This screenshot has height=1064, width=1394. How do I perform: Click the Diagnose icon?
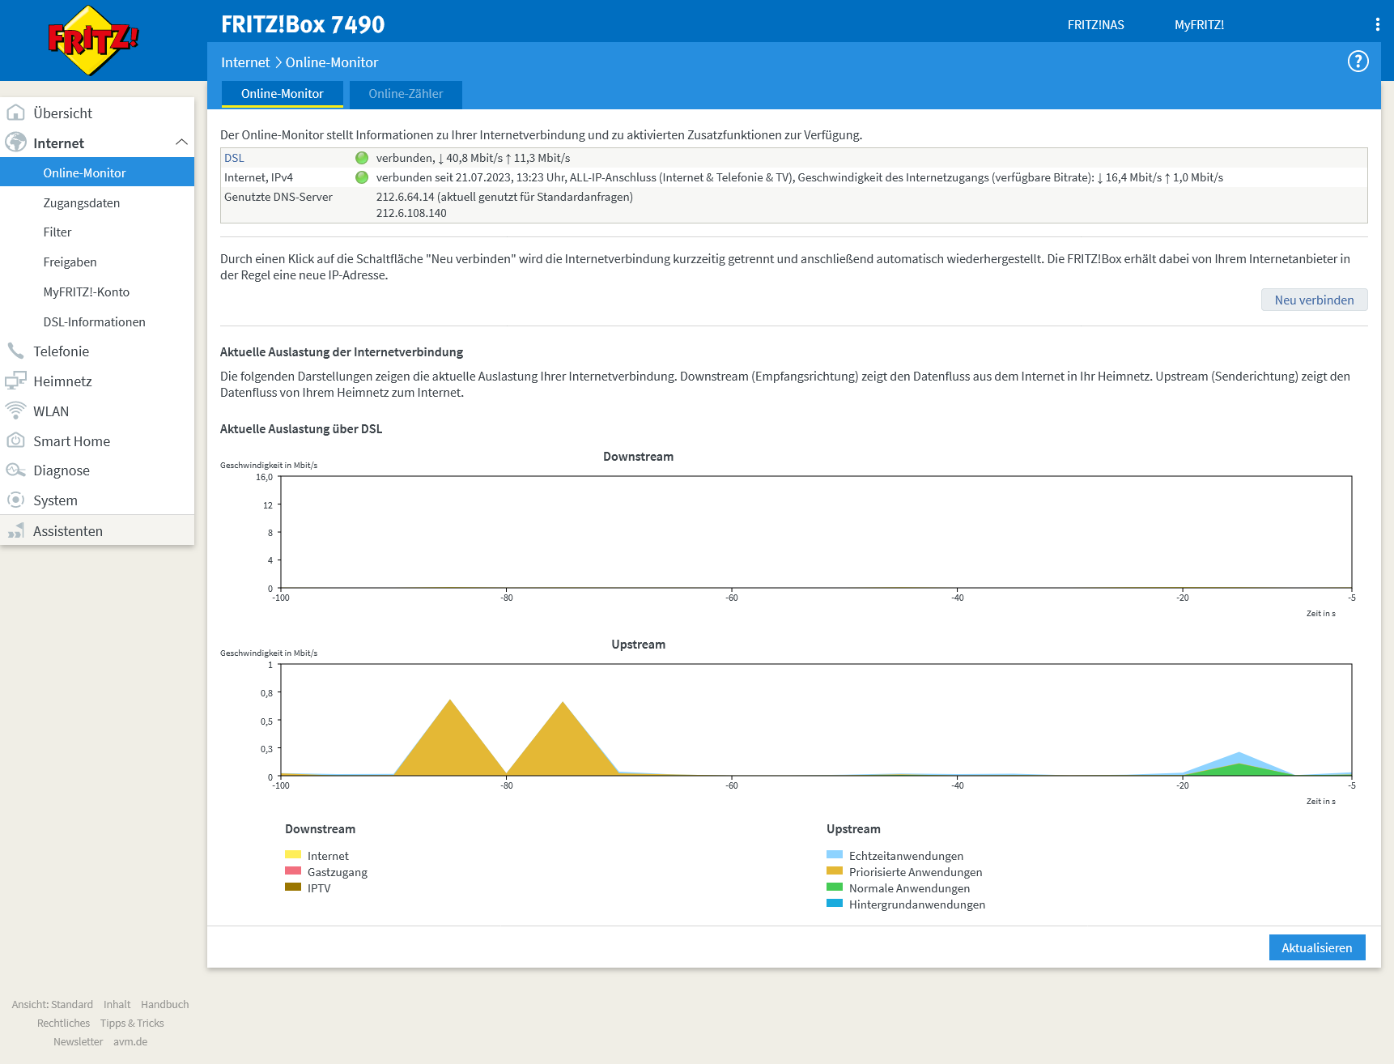click(15, 470)
